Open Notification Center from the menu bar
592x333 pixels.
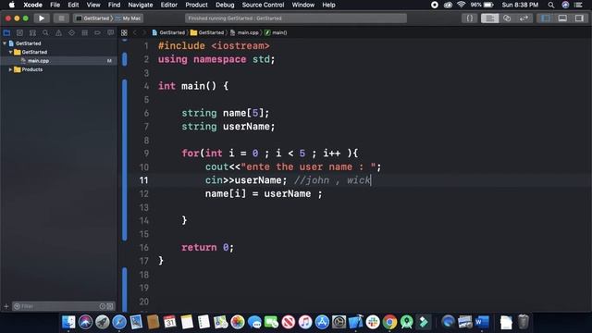578,5
